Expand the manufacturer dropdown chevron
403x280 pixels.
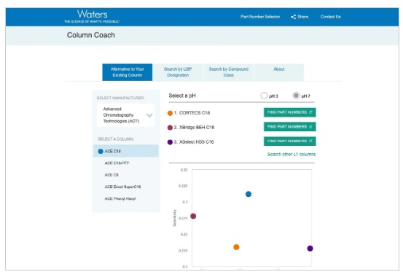click(x=149, y=115)
